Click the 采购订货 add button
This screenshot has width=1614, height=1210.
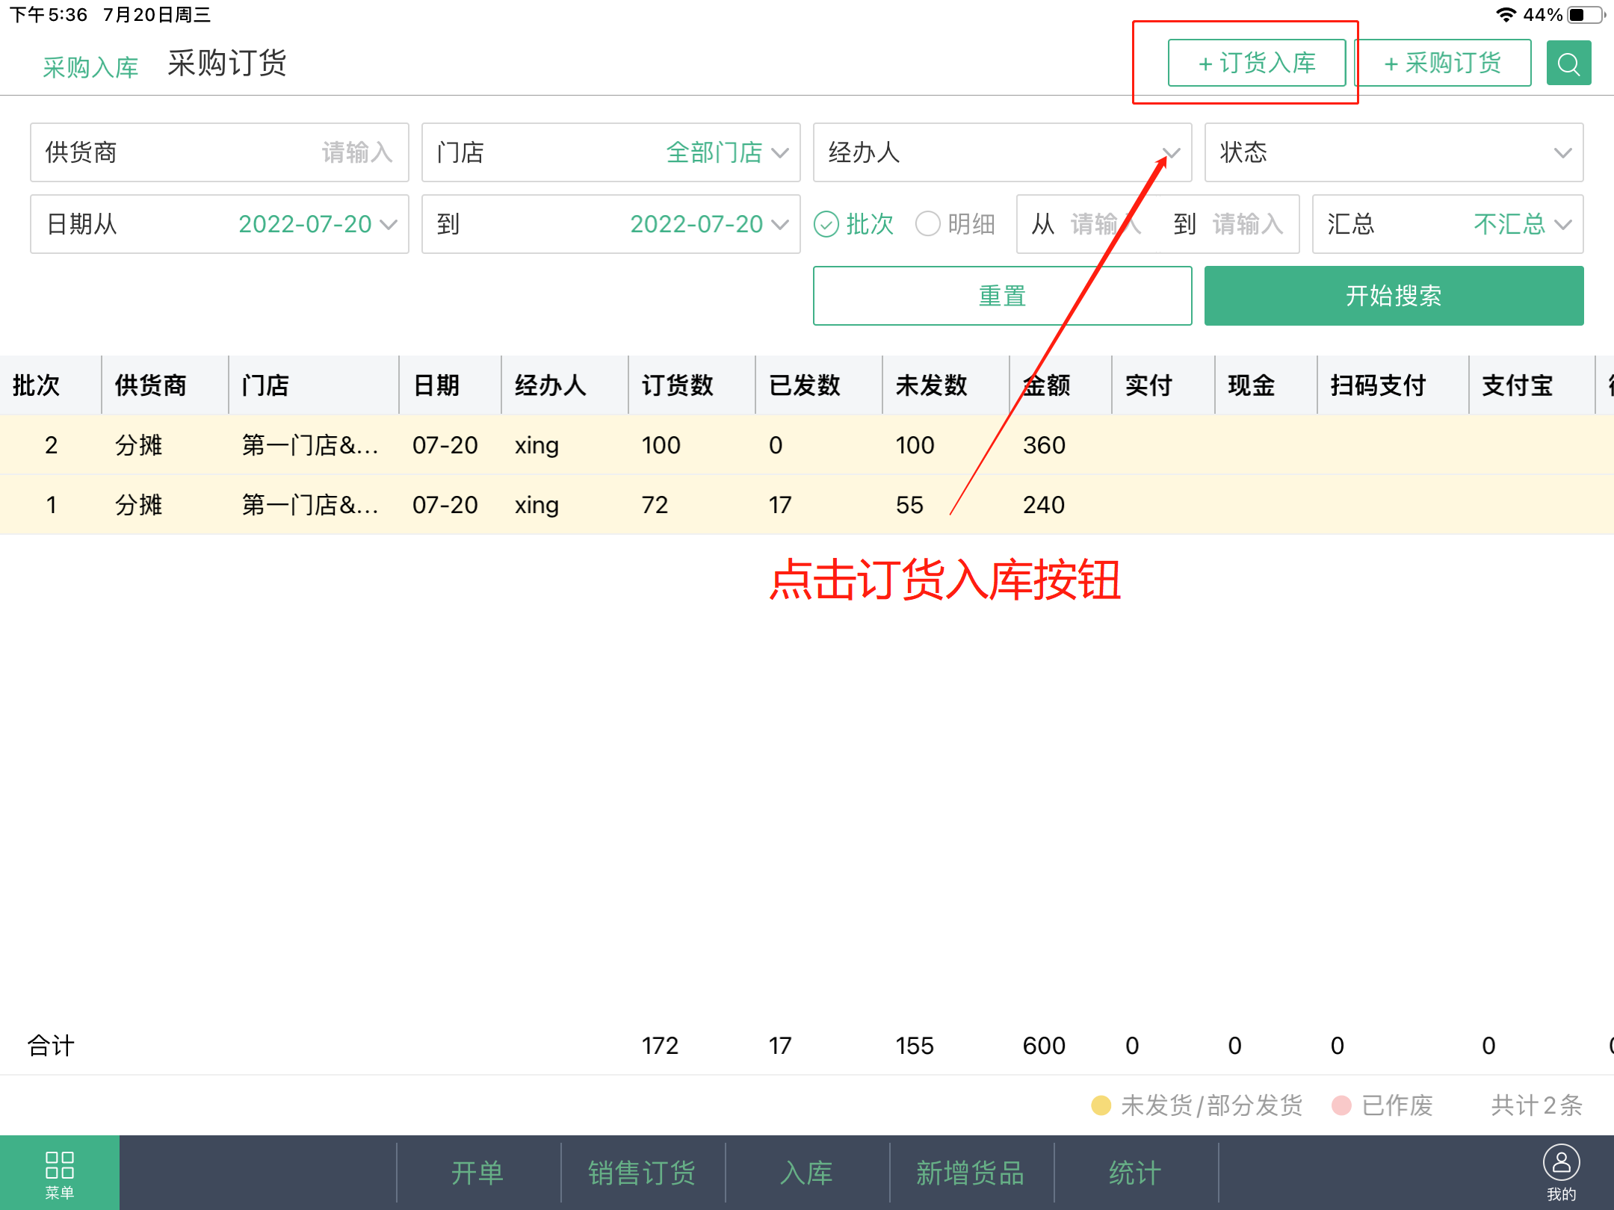point(1442,63)
